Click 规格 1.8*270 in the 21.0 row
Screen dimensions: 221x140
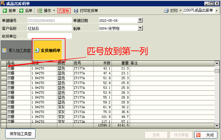tap(44, 68)
